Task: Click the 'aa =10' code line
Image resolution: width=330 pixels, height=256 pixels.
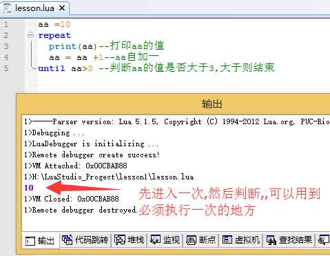Action: point(54,24)
